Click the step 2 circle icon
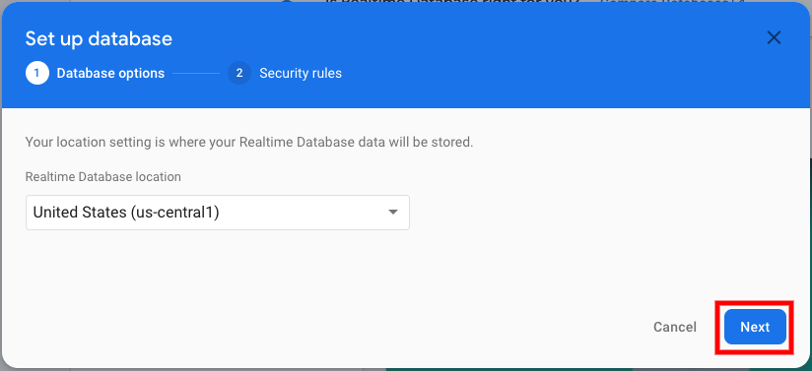This screenshot has width=812, height=371. pos(239,73)
